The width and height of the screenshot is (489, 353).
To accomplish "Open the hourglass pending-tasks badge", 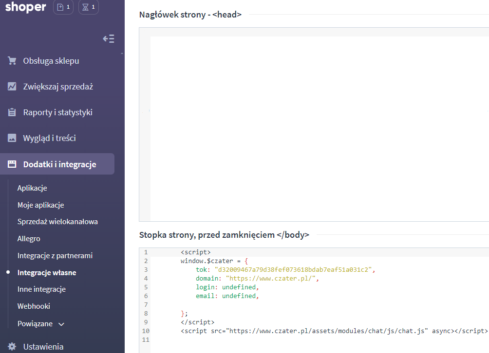I will pos(89,7).
